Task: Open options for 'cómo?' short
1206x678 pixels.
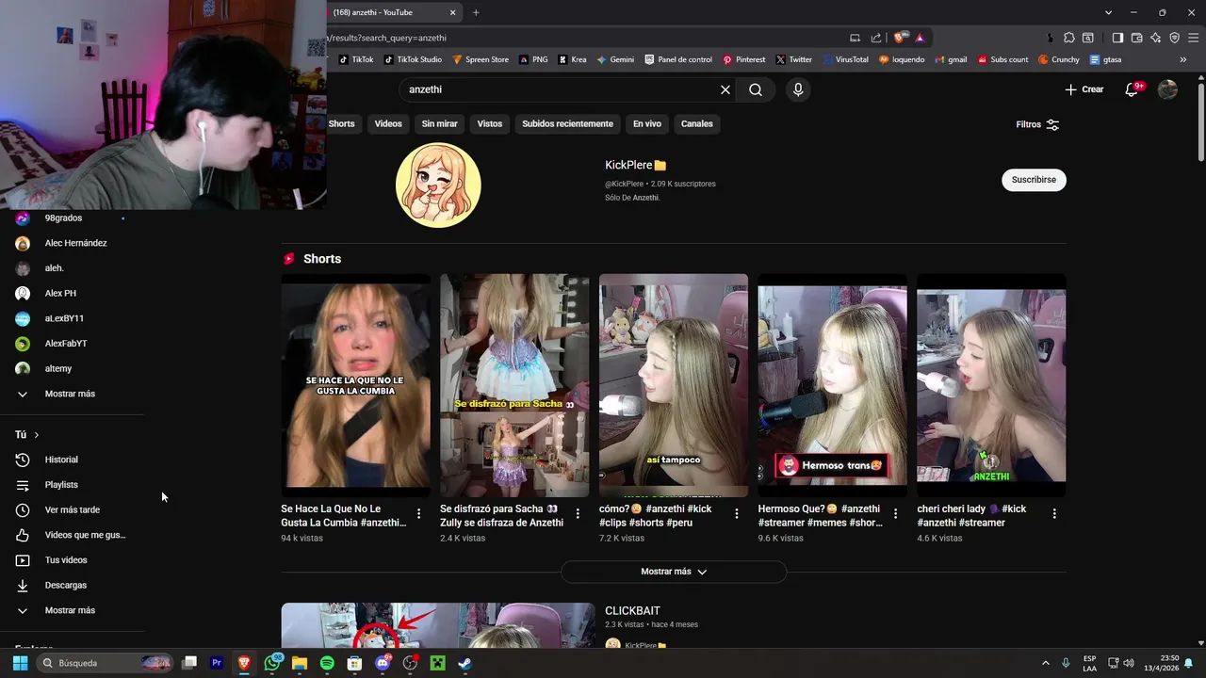Action: (737, 514)
